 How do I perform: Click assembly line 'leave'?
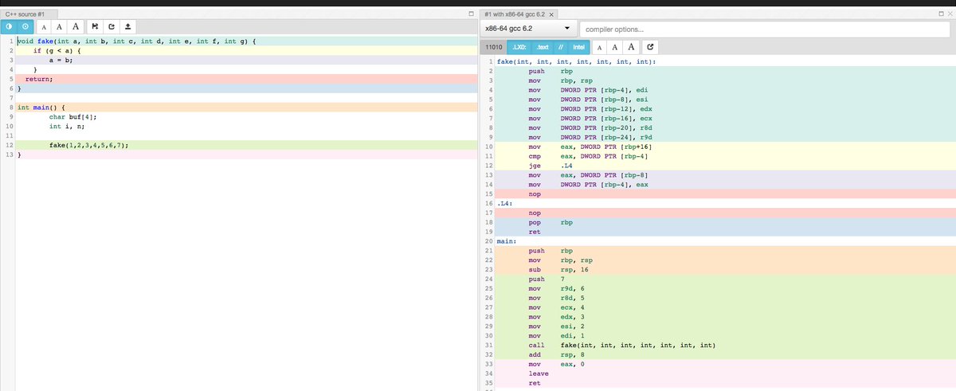[x=538, y=373]
